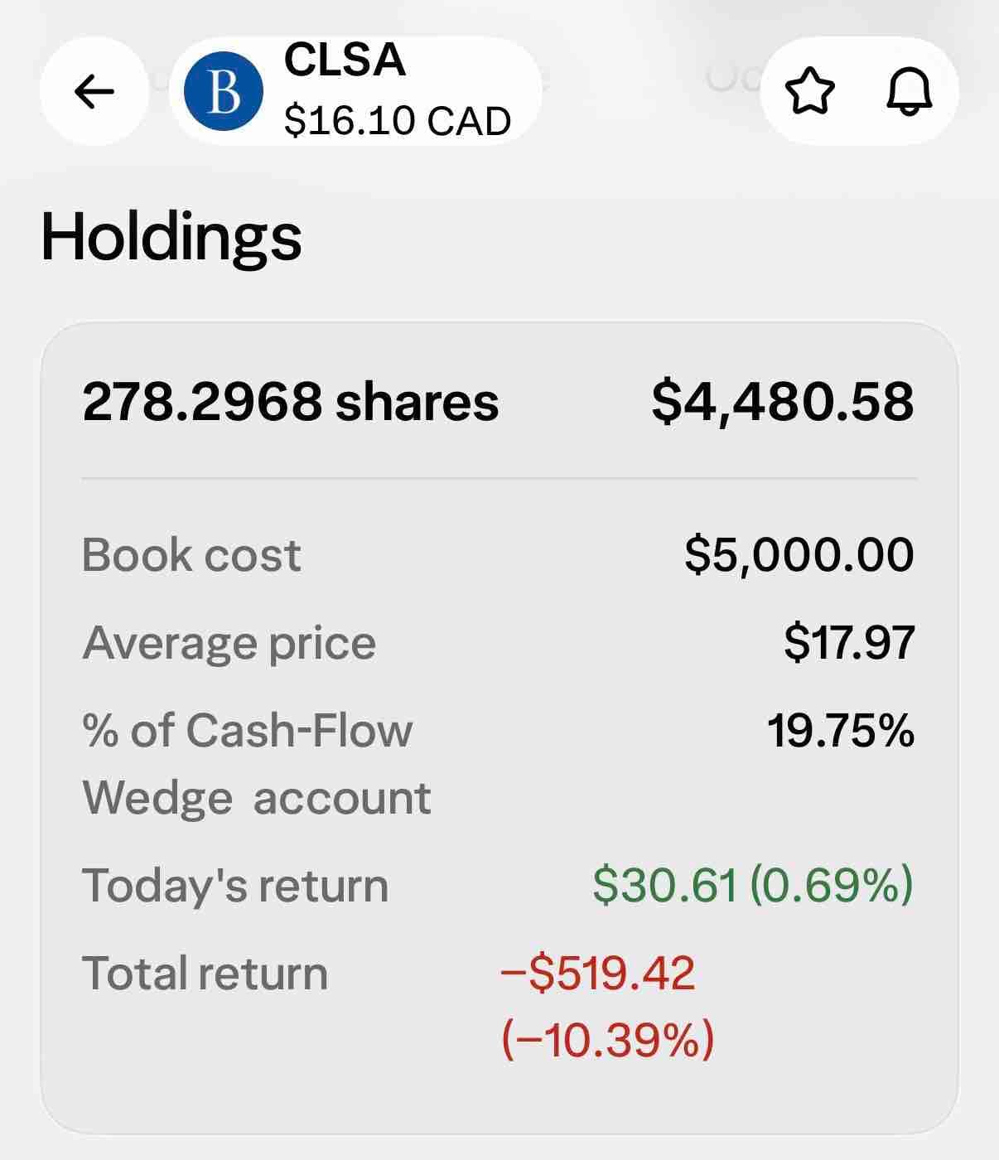
Task: Select the Average price label
Action: [229, 643]
